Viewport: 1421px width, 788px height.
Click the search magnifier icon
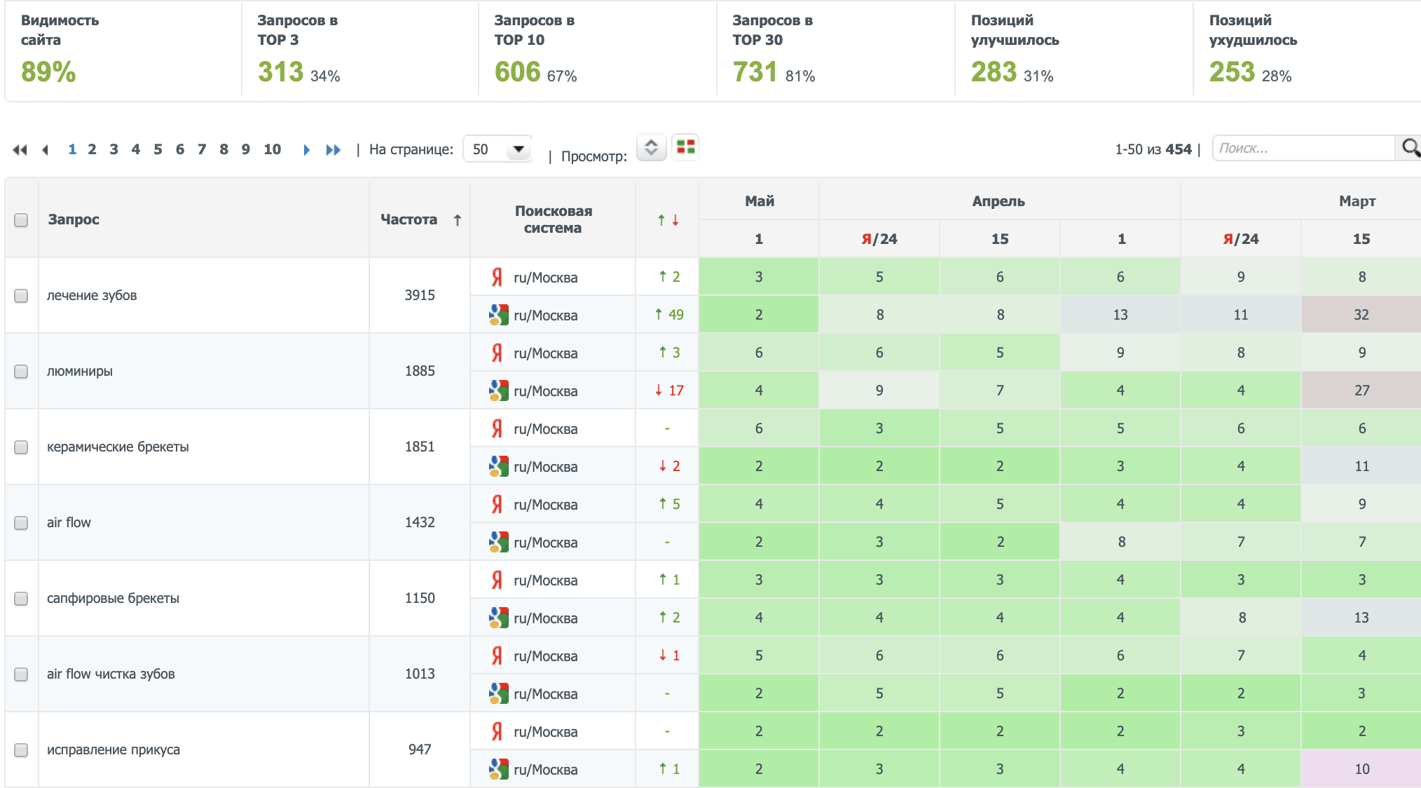[1410, 148]
